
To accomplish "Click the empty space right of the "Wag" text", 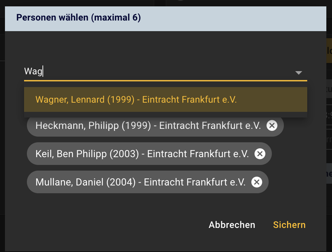I will click(x=167, y=71).
